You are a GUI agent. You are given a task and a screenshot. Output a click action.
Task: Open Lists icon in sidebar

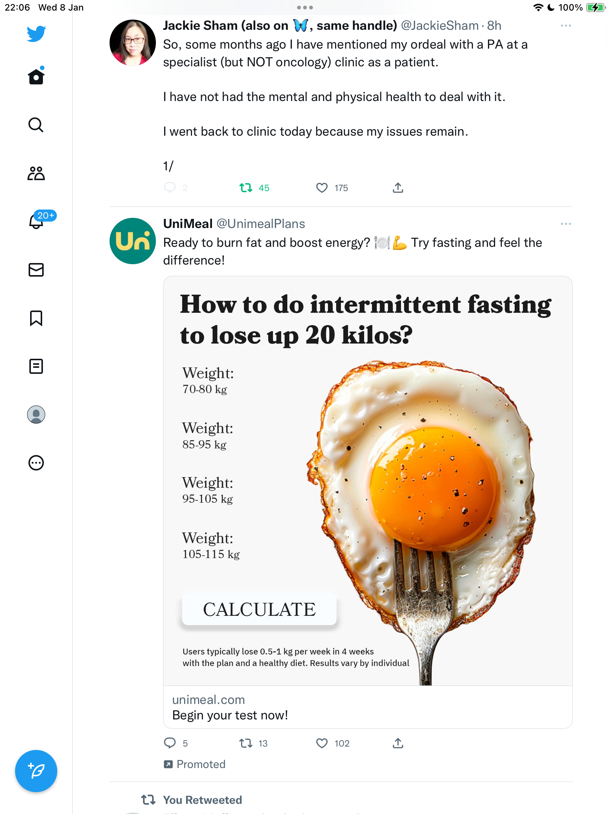point(36,366)
